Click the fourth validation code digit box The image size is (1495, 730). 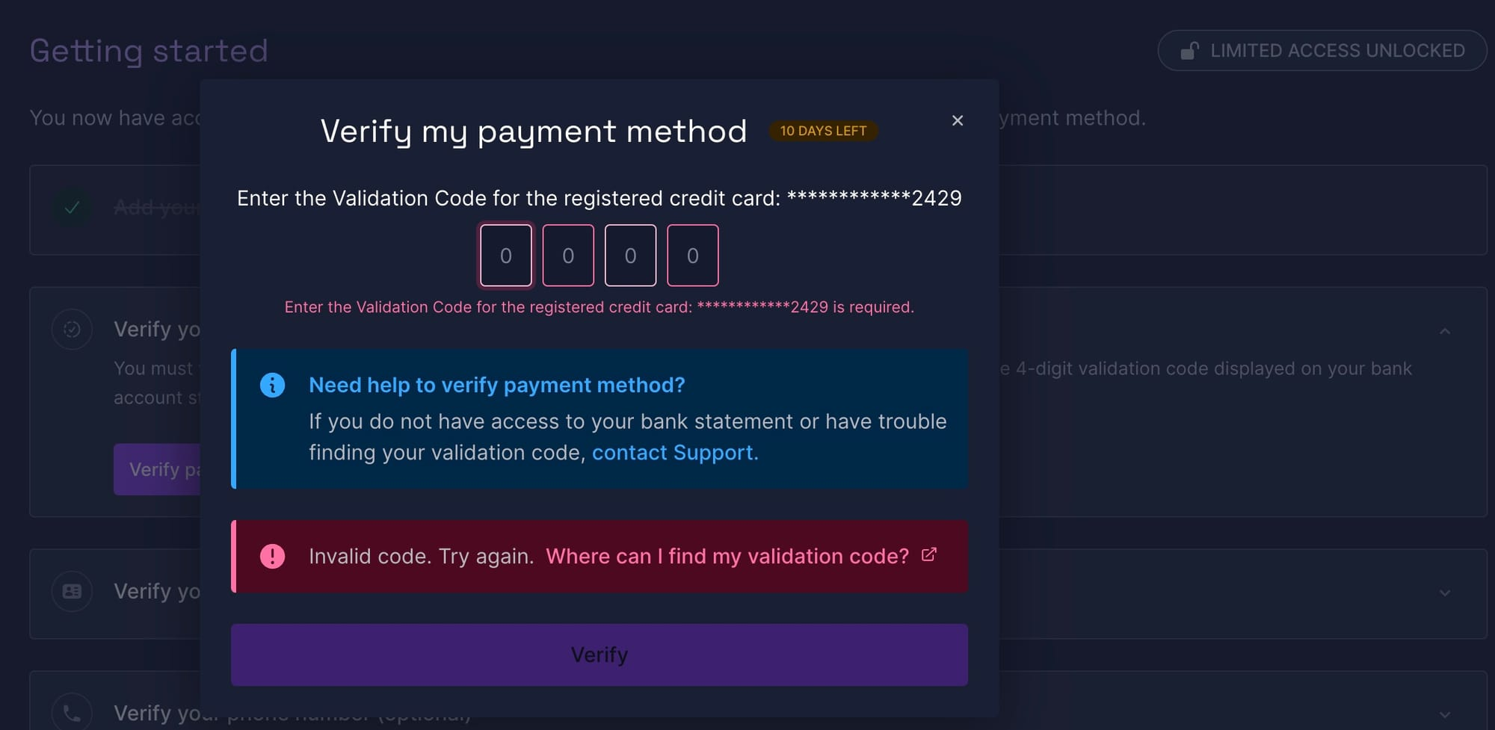click(x=692, y=256)
